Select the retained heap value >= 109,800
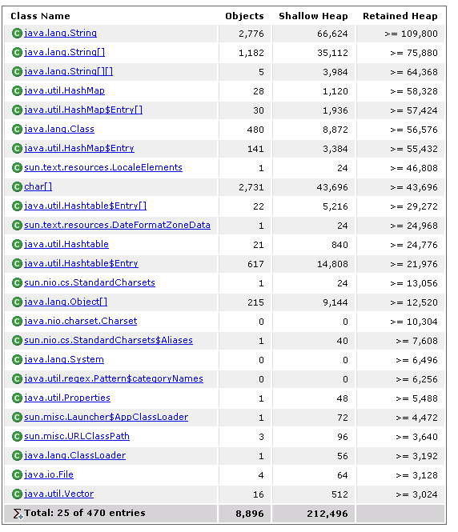The image size is (458, 532). (411, 34)
